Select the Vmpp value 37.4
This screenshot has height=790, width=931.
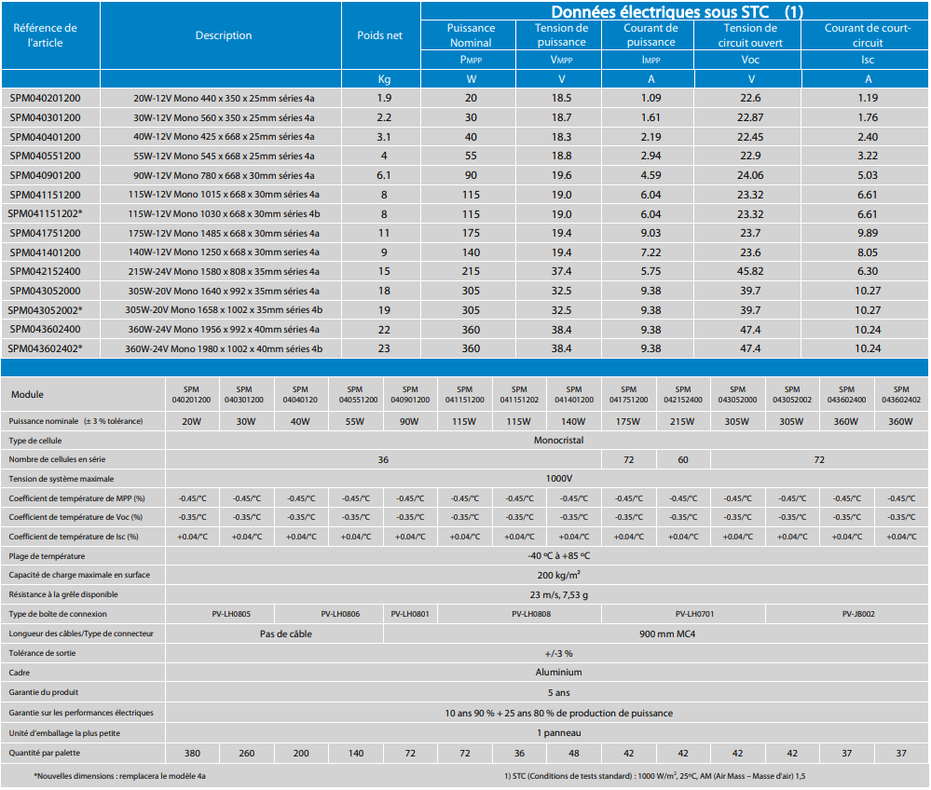coord(561,271)
